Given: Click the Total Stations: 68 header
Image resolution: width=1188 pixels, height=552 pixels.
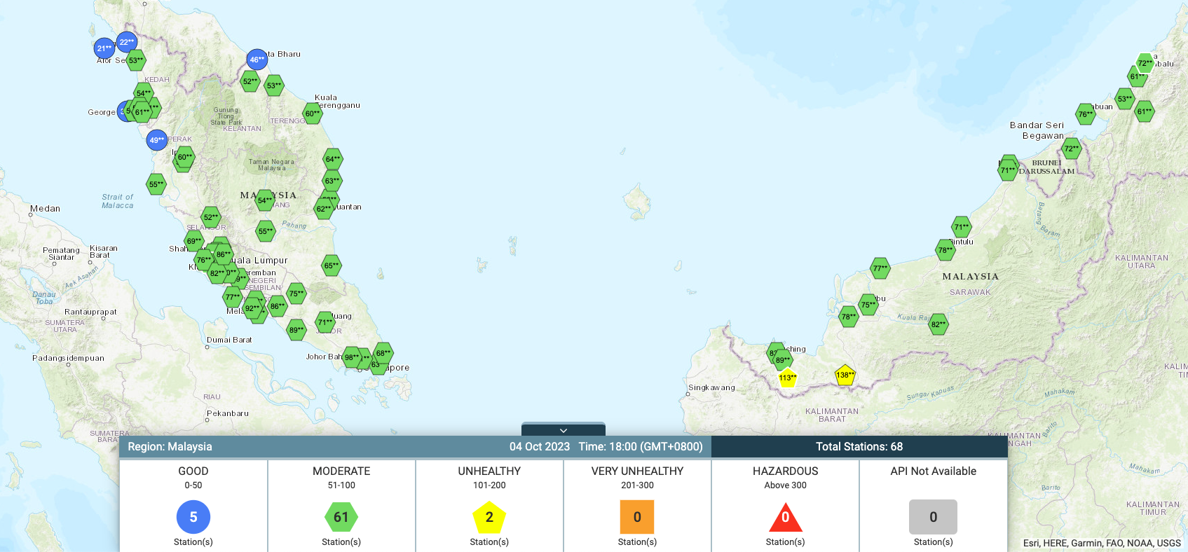Looking at the screenshot, I should [859, 447].
